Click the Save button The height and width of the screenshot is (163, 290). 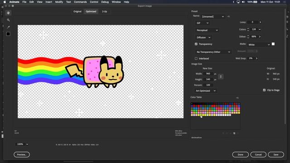(276, 154)
